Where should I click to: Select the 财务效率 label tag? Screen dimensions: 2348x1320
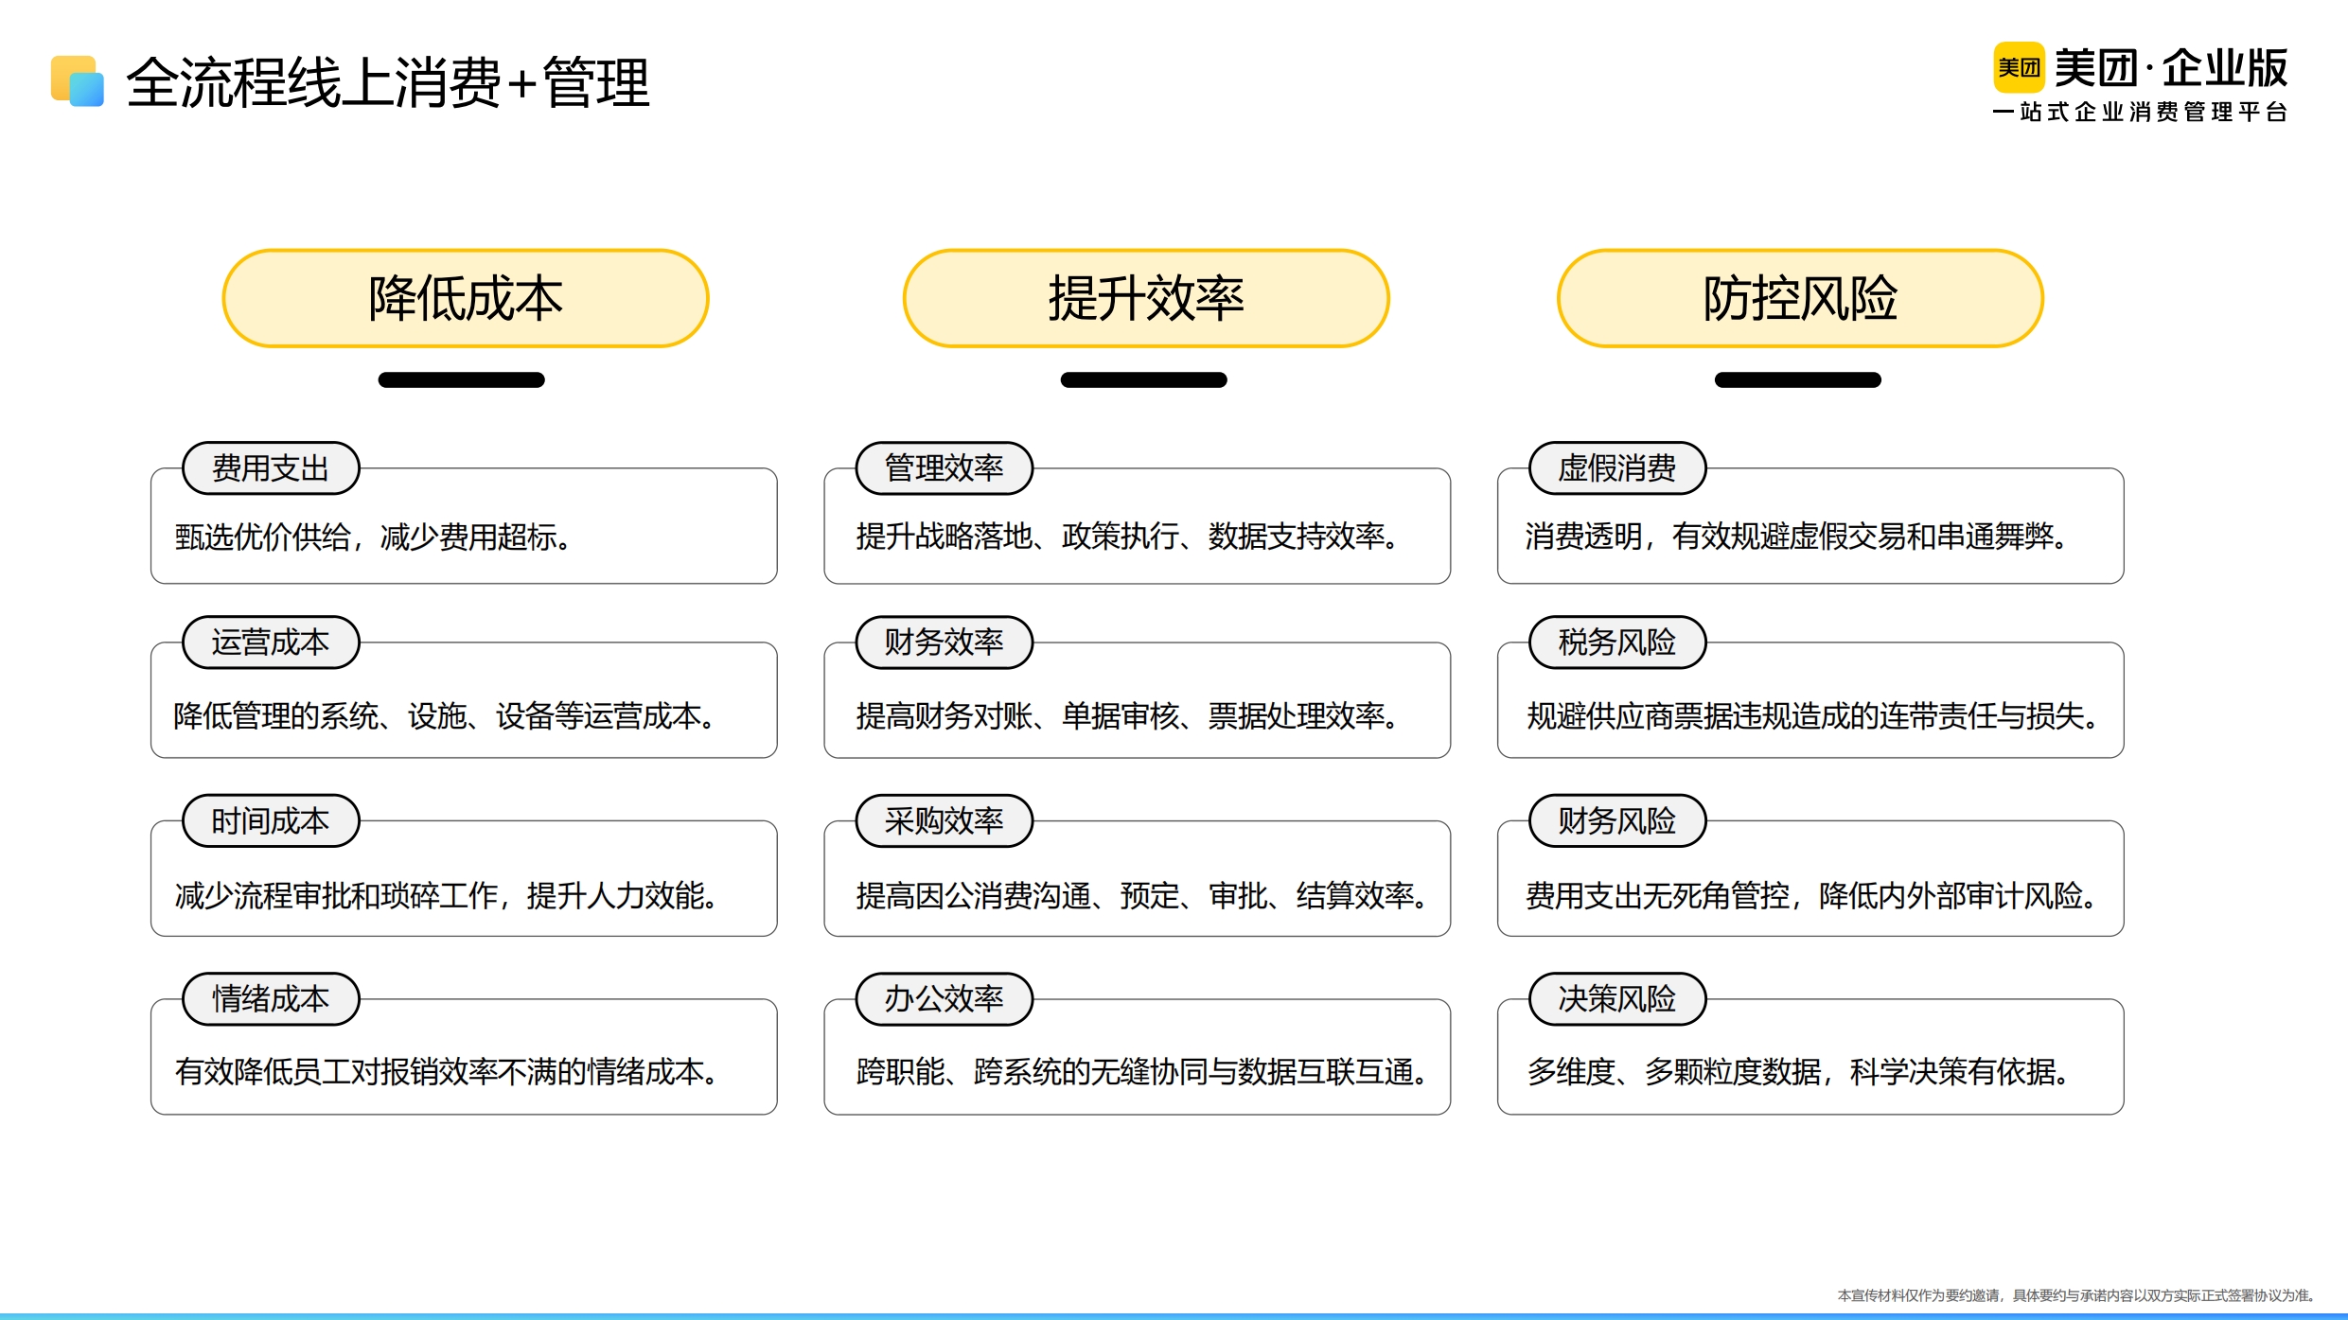944,642
